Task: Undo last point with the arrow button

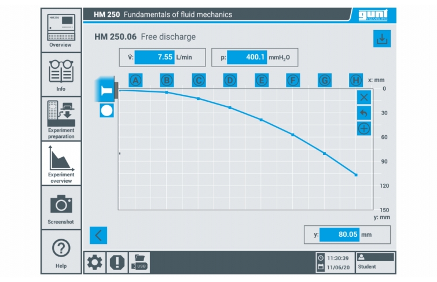Action: coord(364,113)
